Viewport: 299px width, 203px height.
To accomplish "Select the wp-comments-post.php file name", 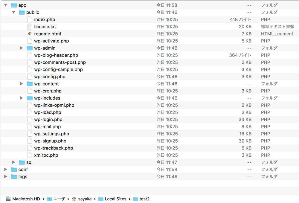I will [60, 62].
